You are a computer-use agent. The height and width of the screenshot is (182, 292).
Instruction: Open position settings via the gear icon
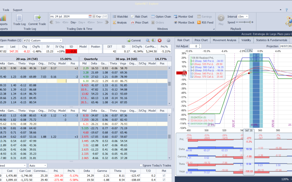click(x=168, y=40)
